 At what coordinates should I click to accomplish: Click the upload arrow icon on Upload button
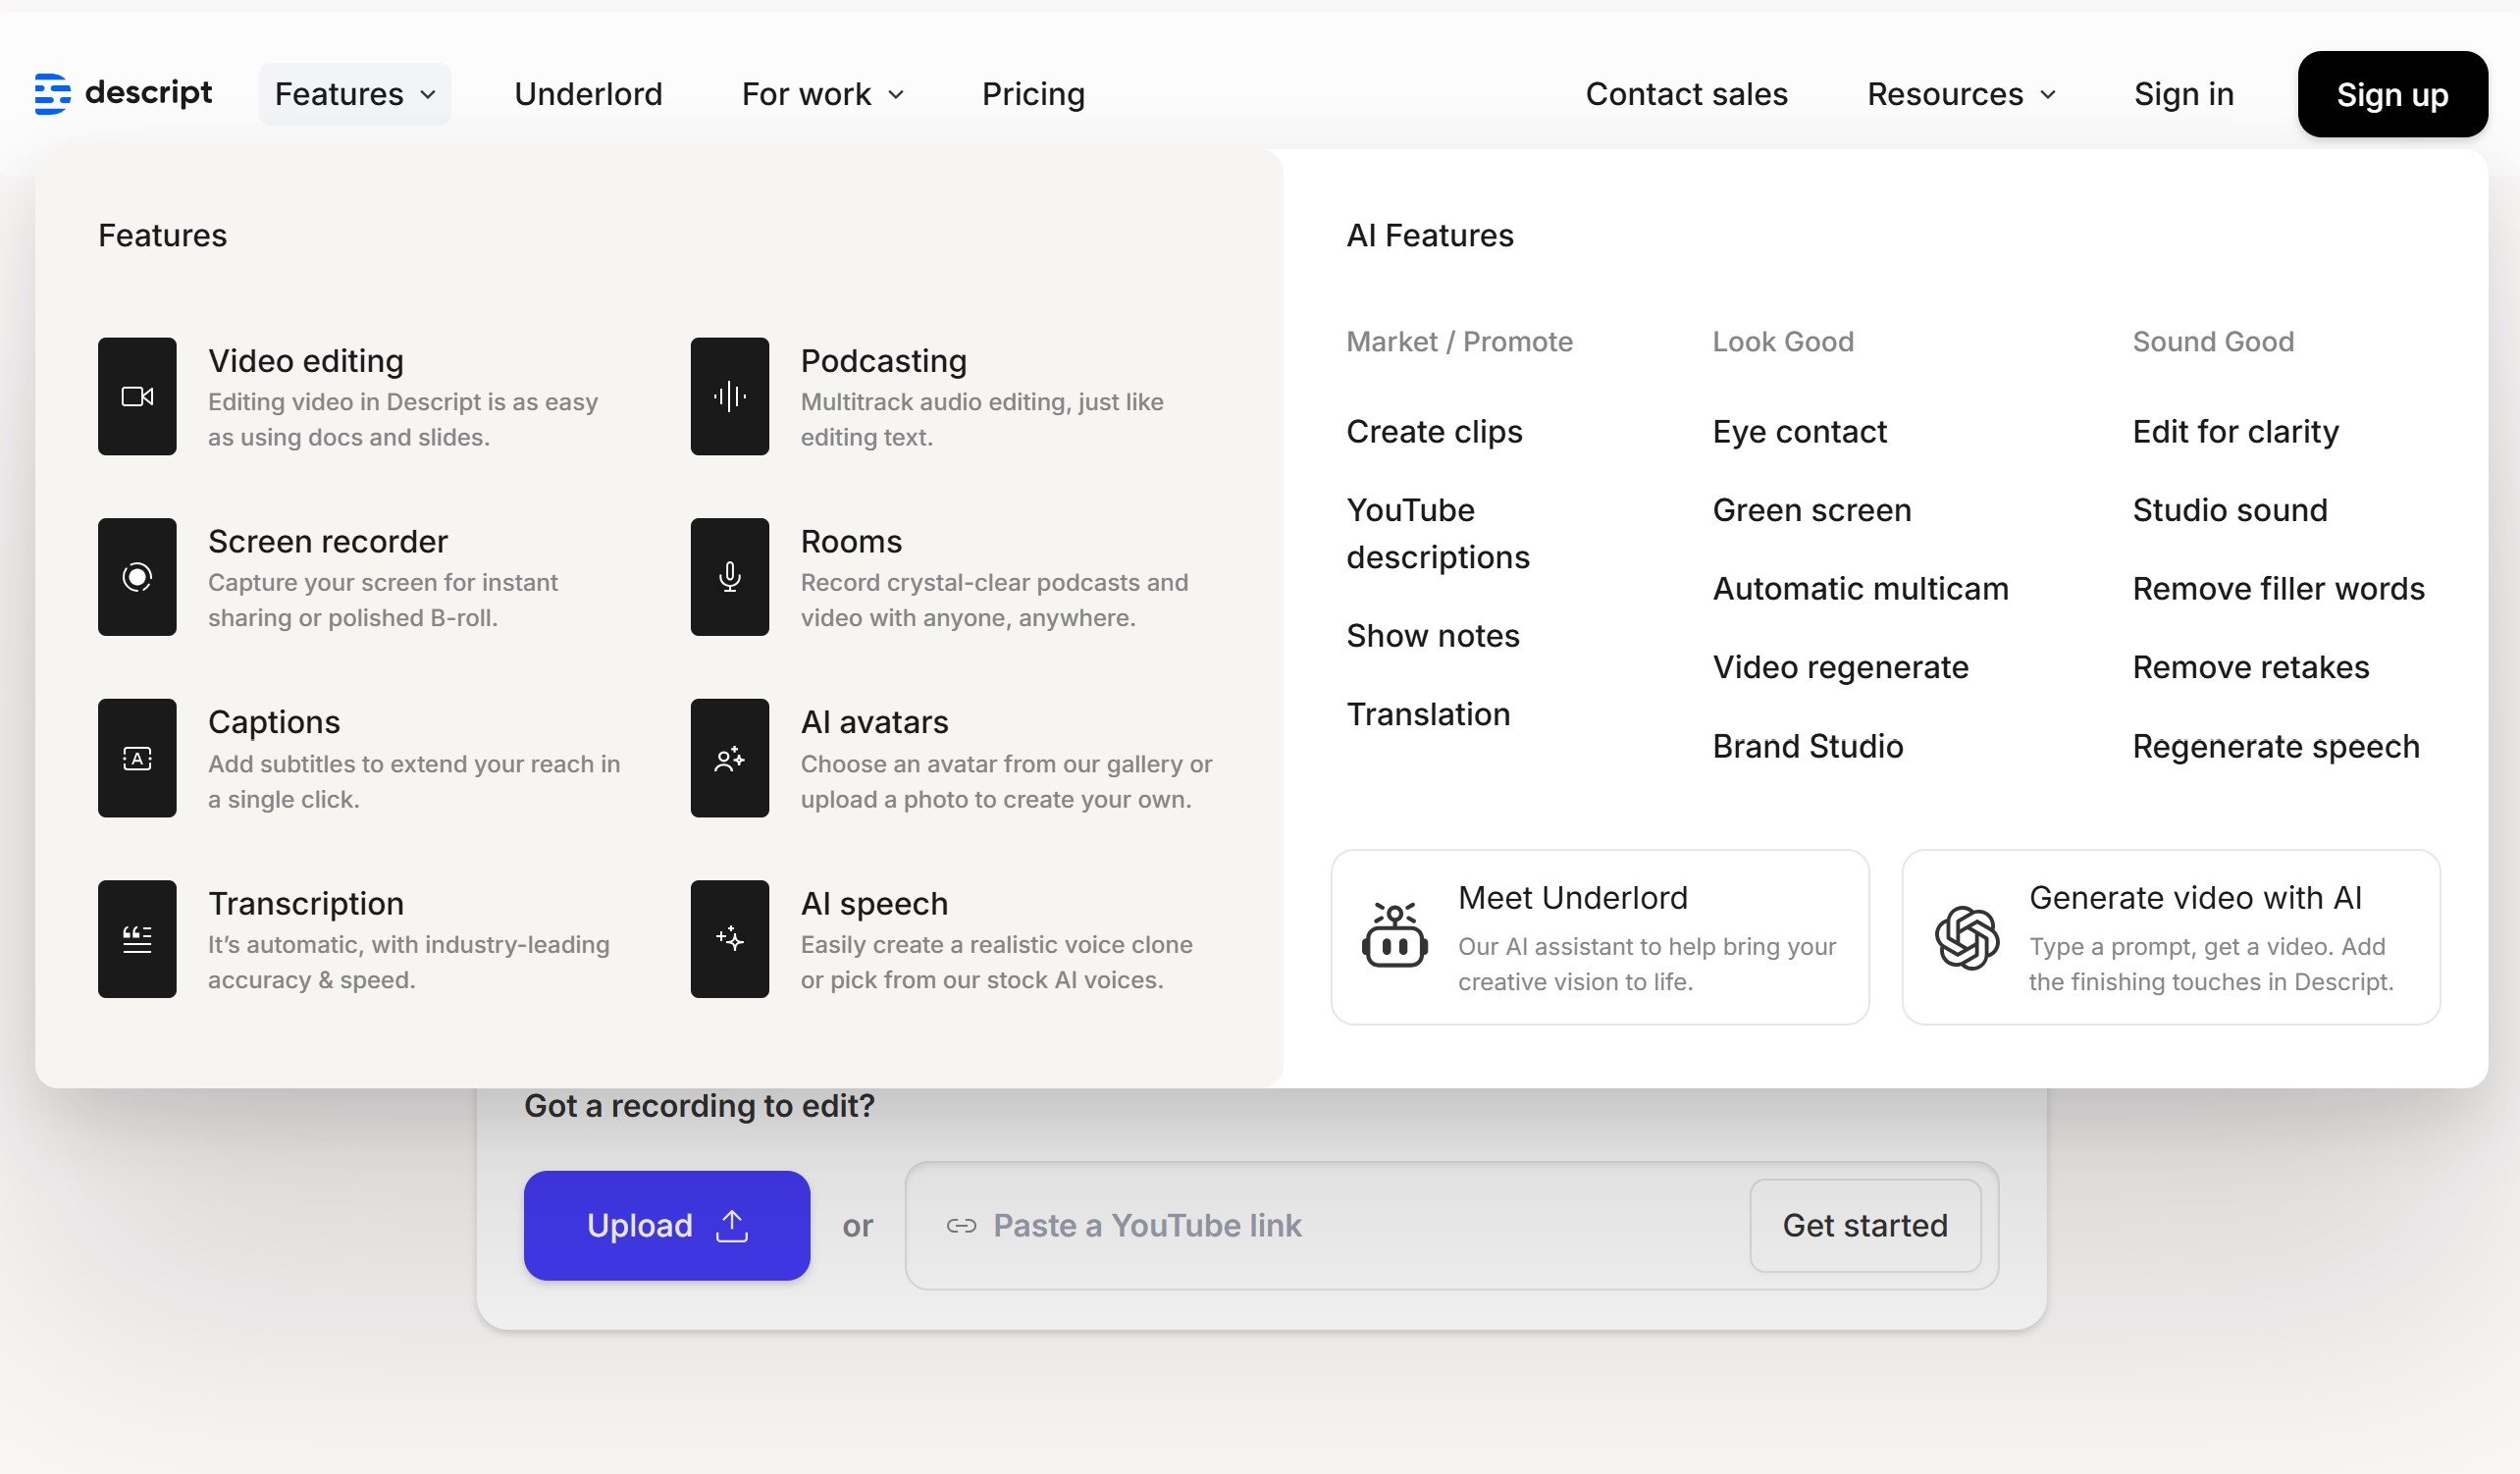click(732, 1225)
